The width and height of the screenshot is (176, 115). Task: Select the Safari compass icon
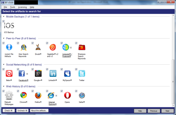pos(82,95)
